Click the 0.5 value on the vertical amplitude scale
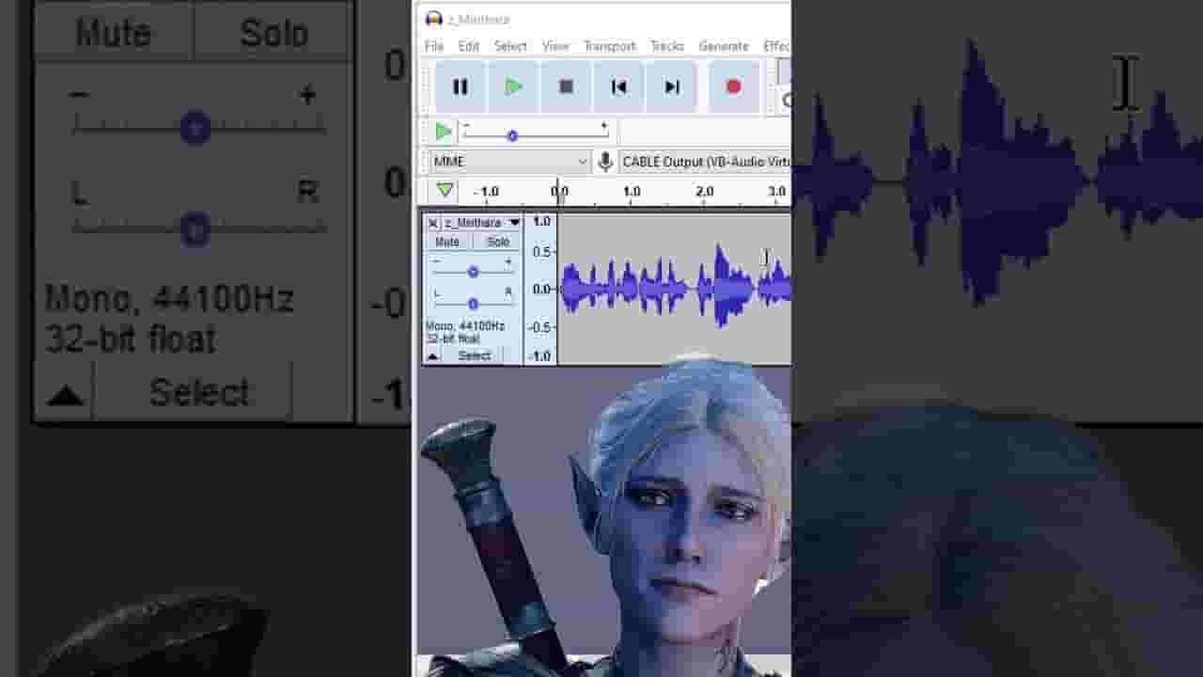 point(541,252)
